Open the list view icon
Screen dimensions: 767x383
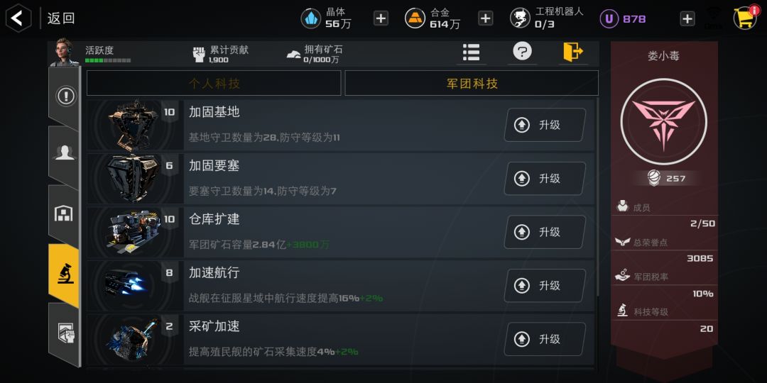pyautogui.click(x=471, y=52)
